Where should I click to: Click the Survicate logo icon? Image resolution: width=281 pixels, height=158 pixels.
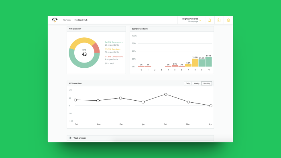[55, 20]
